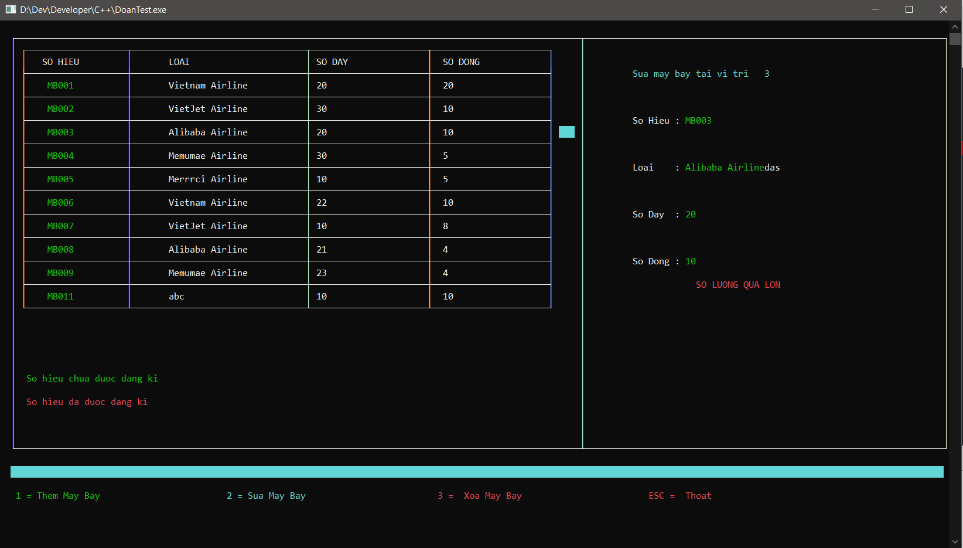This screenshot has height=548, width=963.
Task: Click the LOAI column header
Action: (x=179, y=62)
